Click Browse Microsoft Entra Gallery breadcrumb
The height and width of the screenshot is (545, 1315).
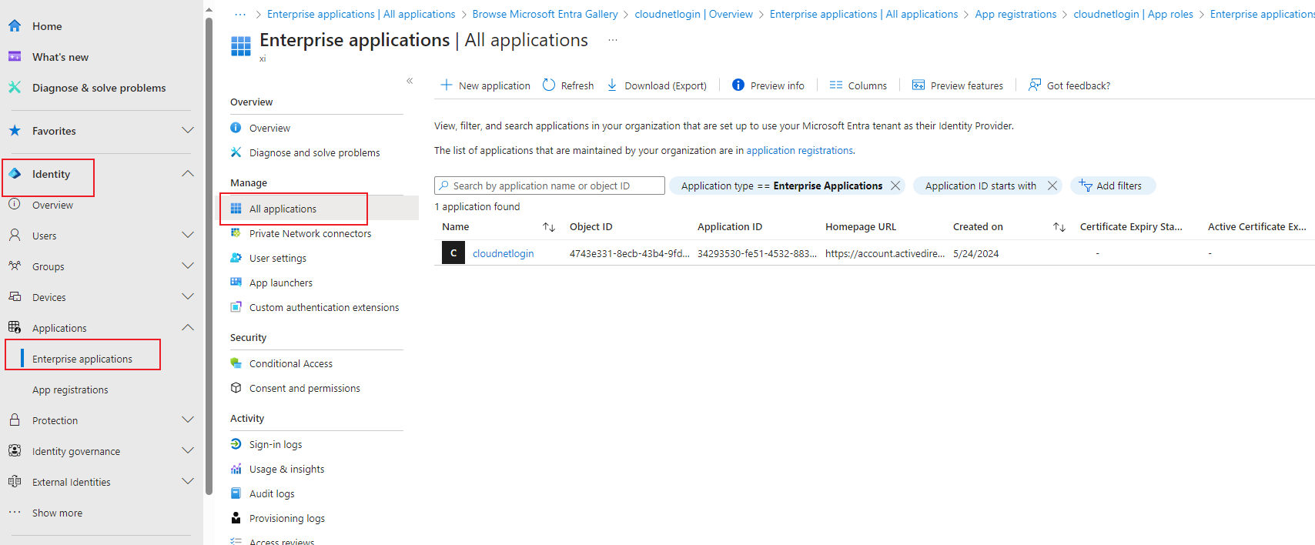545,14
